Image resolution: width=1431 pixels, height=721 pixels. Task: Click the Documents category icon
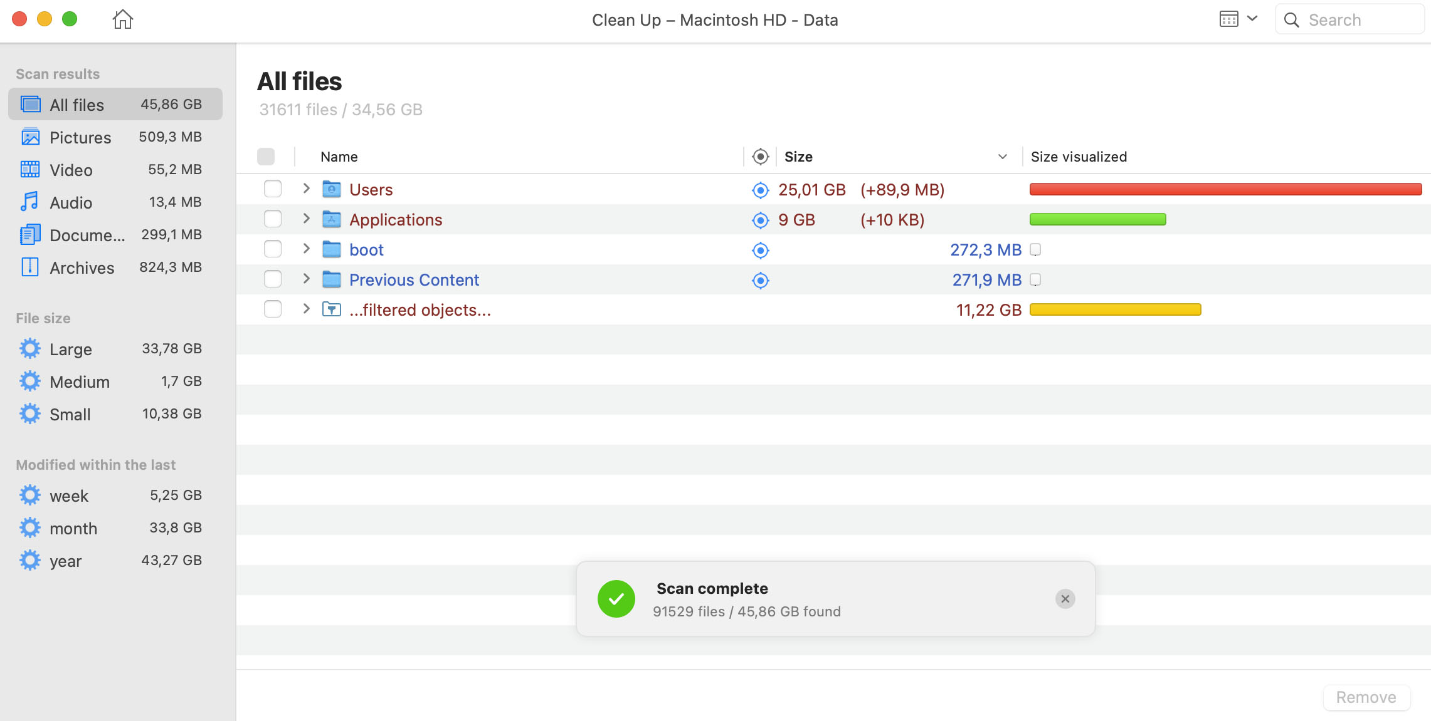[x=30, y=234]
